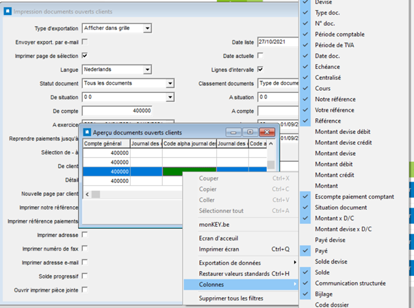The height and width of the screenshot is (308, 414).
Task: Hide the Centralisé column
Action: (x=354, y=77)
